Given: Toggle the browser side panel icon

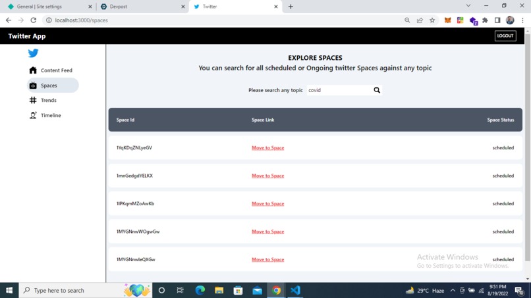Looking at the screenshot, I should 497,20.
